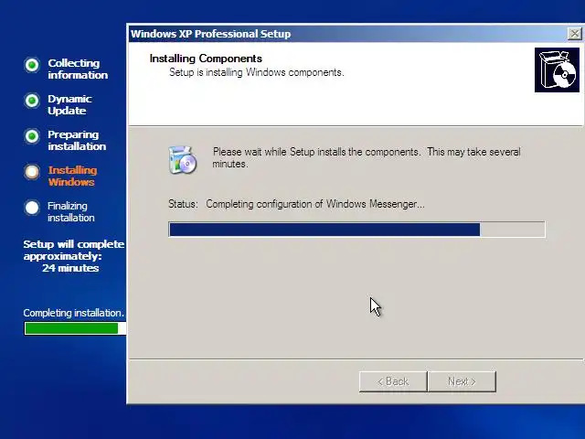The width and height of the screenshot is (585, 439).
Task: Select the Preparing installation step indicator
Action: click(32, 136)
